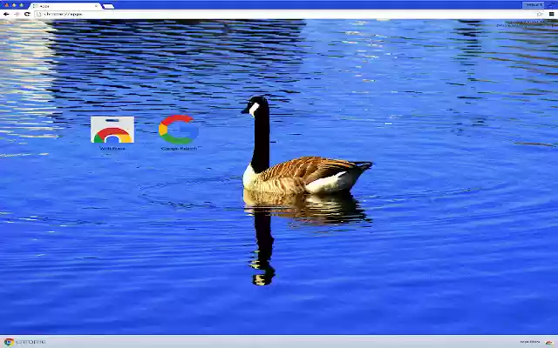The height and width of the screenshot is (348, 558).
Task: Open a new tab
Action: 108,6
